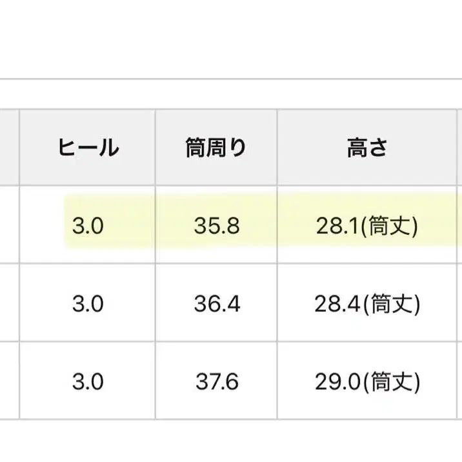Click the 高さ column header

[367, 148]
